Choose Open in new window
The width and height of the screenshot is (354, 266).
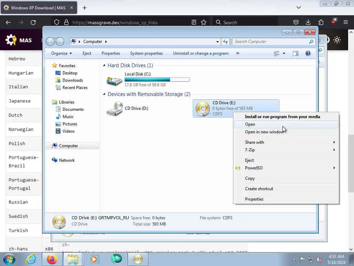[286, 132]
